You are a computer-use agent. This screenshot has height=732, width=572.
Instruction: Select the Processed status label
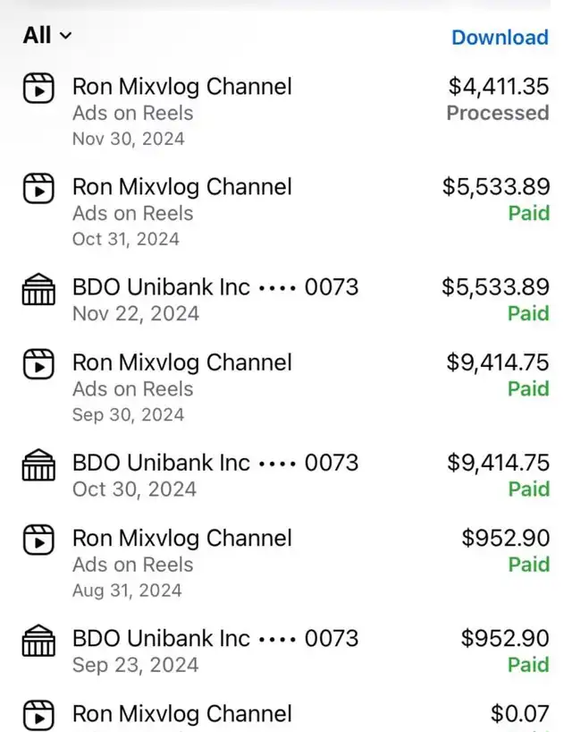[x=498, y=113]
